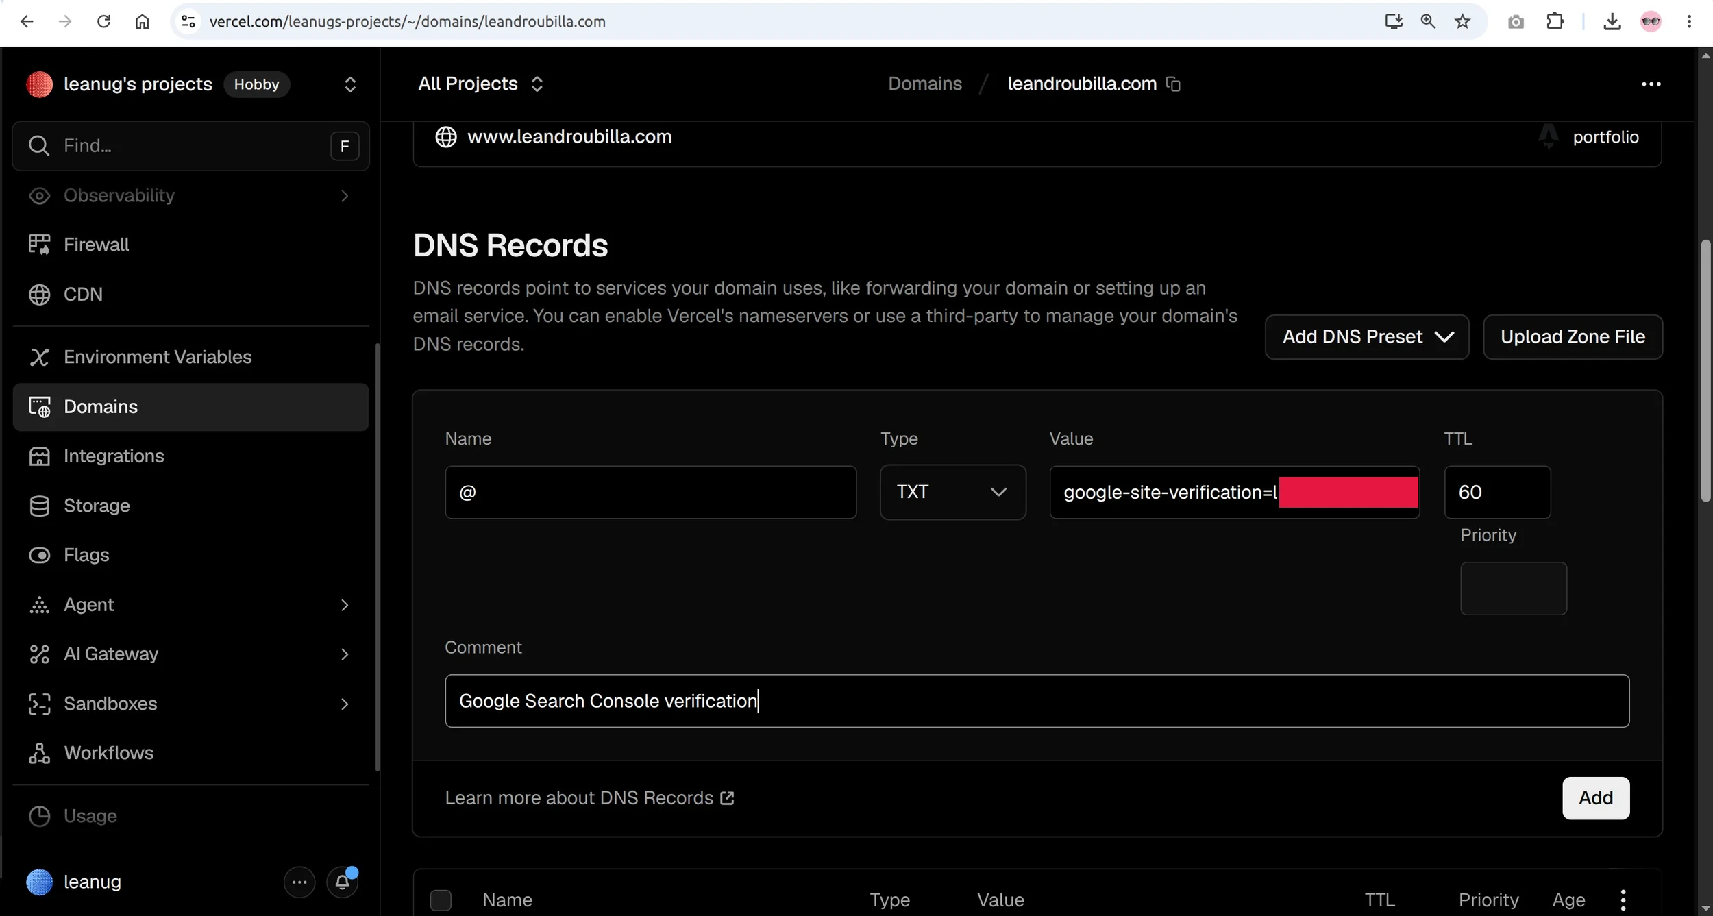Open Storage in the sidebar
This screenshot has width=1713, height=916.
(190, 506)
